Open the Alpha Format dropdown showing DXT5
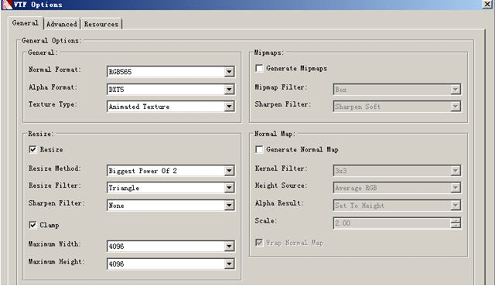Image resolution: width=495 pixels, height=296 pixels. click(x=171, y=90)
